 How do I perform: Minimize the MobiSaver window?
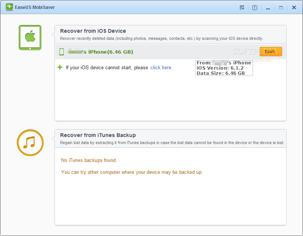click(x=268, y=8)
